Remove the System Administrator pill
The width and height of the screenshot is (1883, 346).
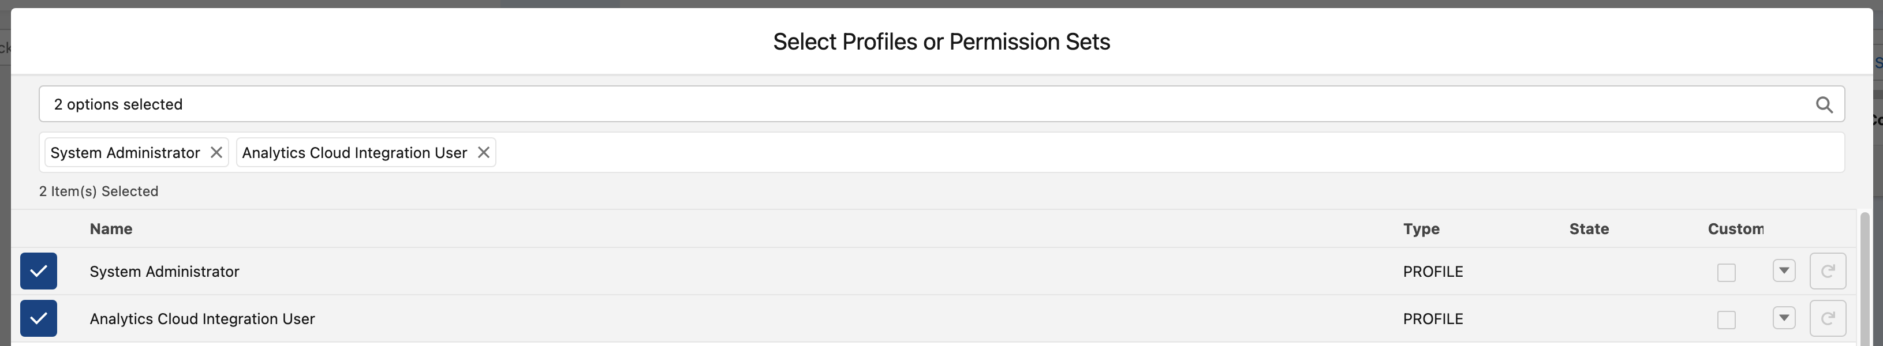pyautogui.click(x=216, y=153)
